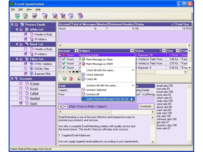Jump to last record with navigator icon
This screenshot has height=152, width=203.
tap(77, 72)
